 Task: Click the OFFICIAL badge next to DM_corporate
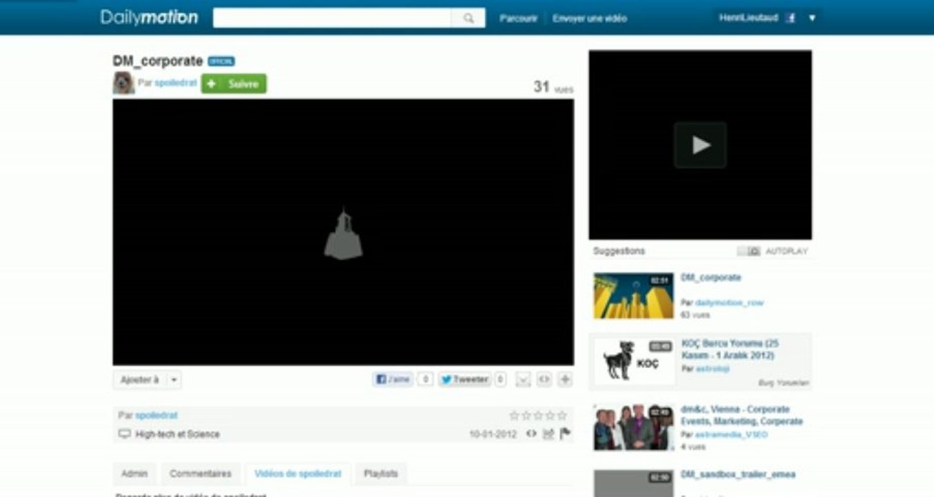(x=221, y=61)
